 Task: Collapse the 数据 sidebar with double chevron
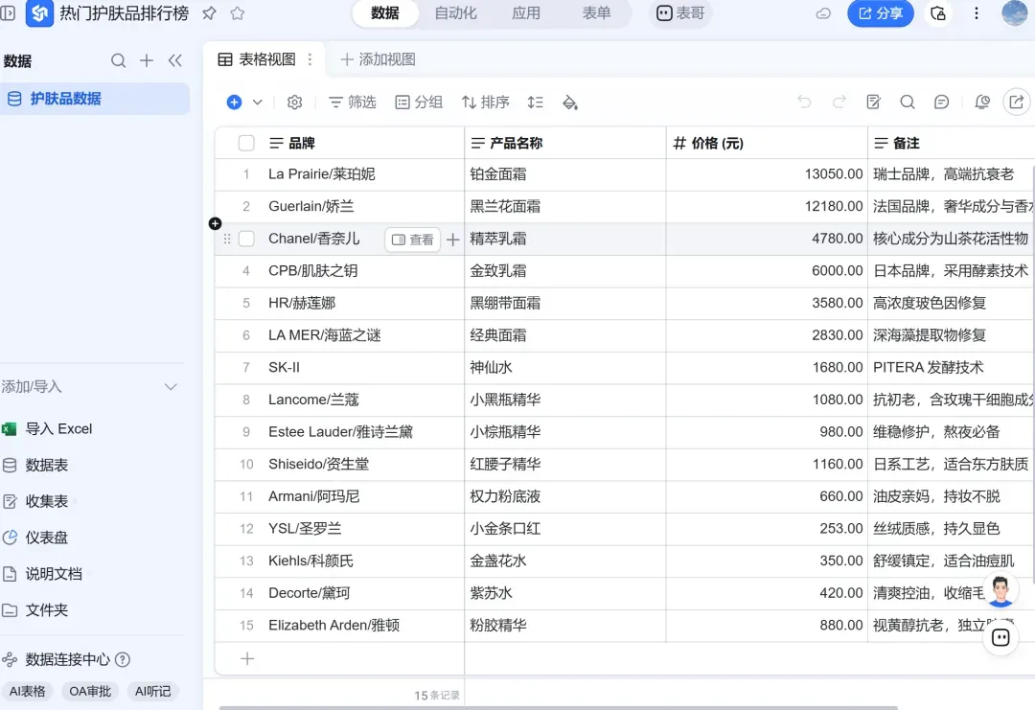point(175,60)
